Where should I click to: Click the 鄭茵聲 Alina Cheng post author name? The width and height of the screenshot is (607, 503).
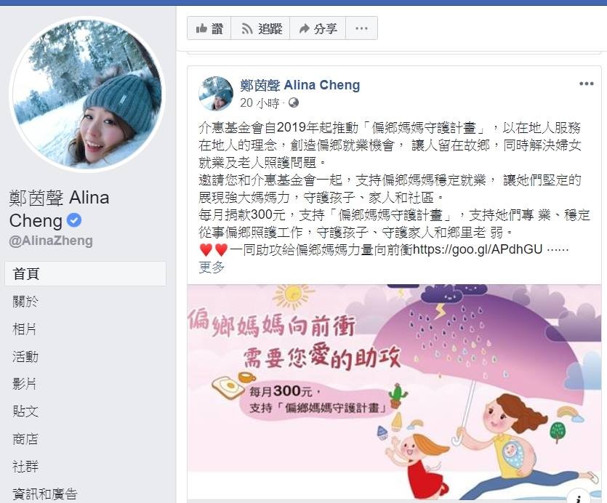300,85
